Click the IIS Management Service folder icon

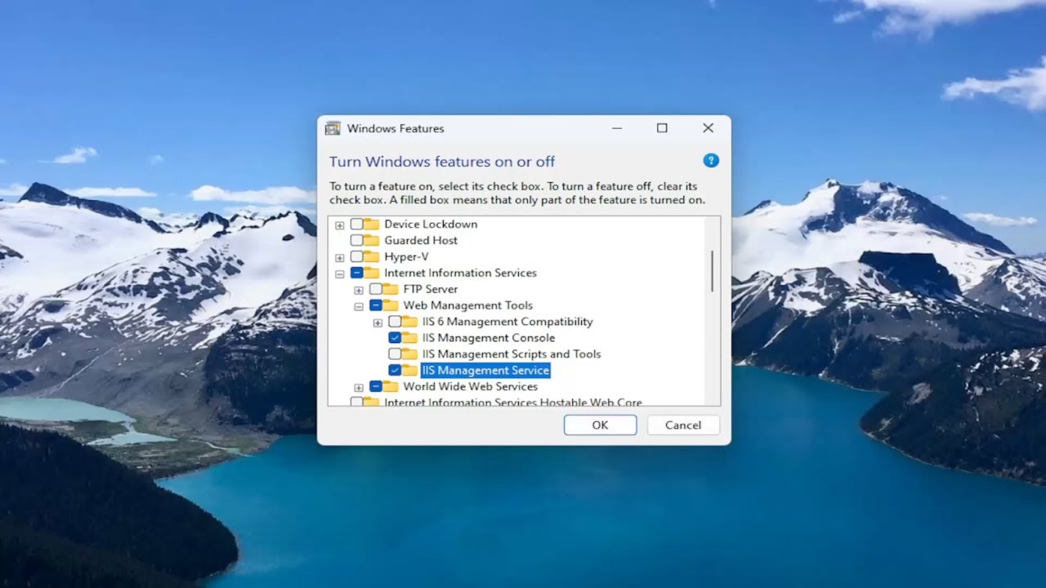click(409, 371)
